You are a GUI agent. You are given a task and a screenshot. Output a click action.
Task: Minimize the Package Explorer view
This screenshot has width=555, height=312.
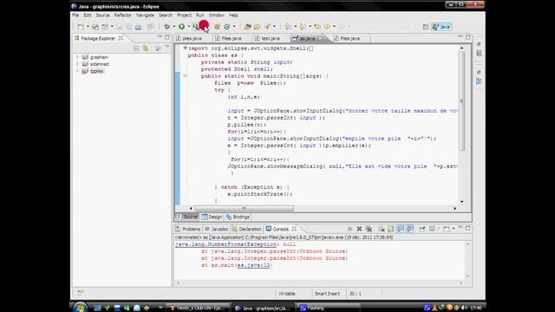[160, 36]
